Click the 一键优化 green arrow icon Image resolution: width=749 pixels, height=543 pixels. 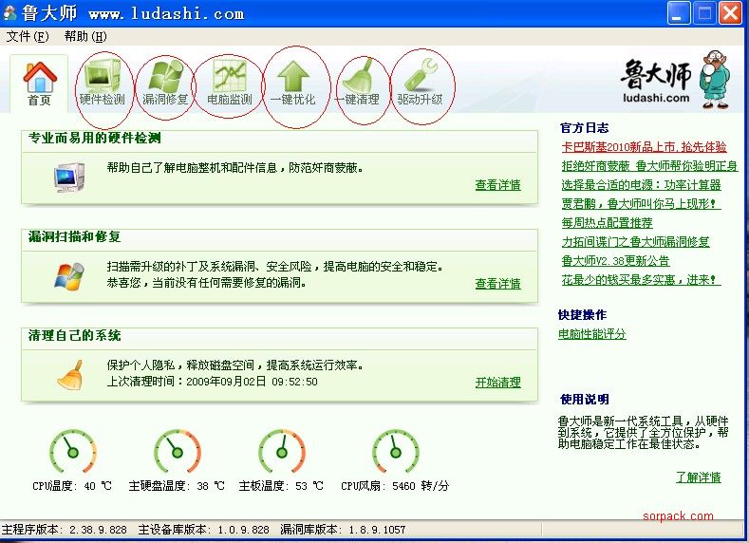[x=292, y=82]
